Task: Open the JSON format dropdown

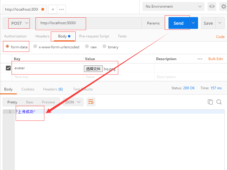Action: (73, 102)
